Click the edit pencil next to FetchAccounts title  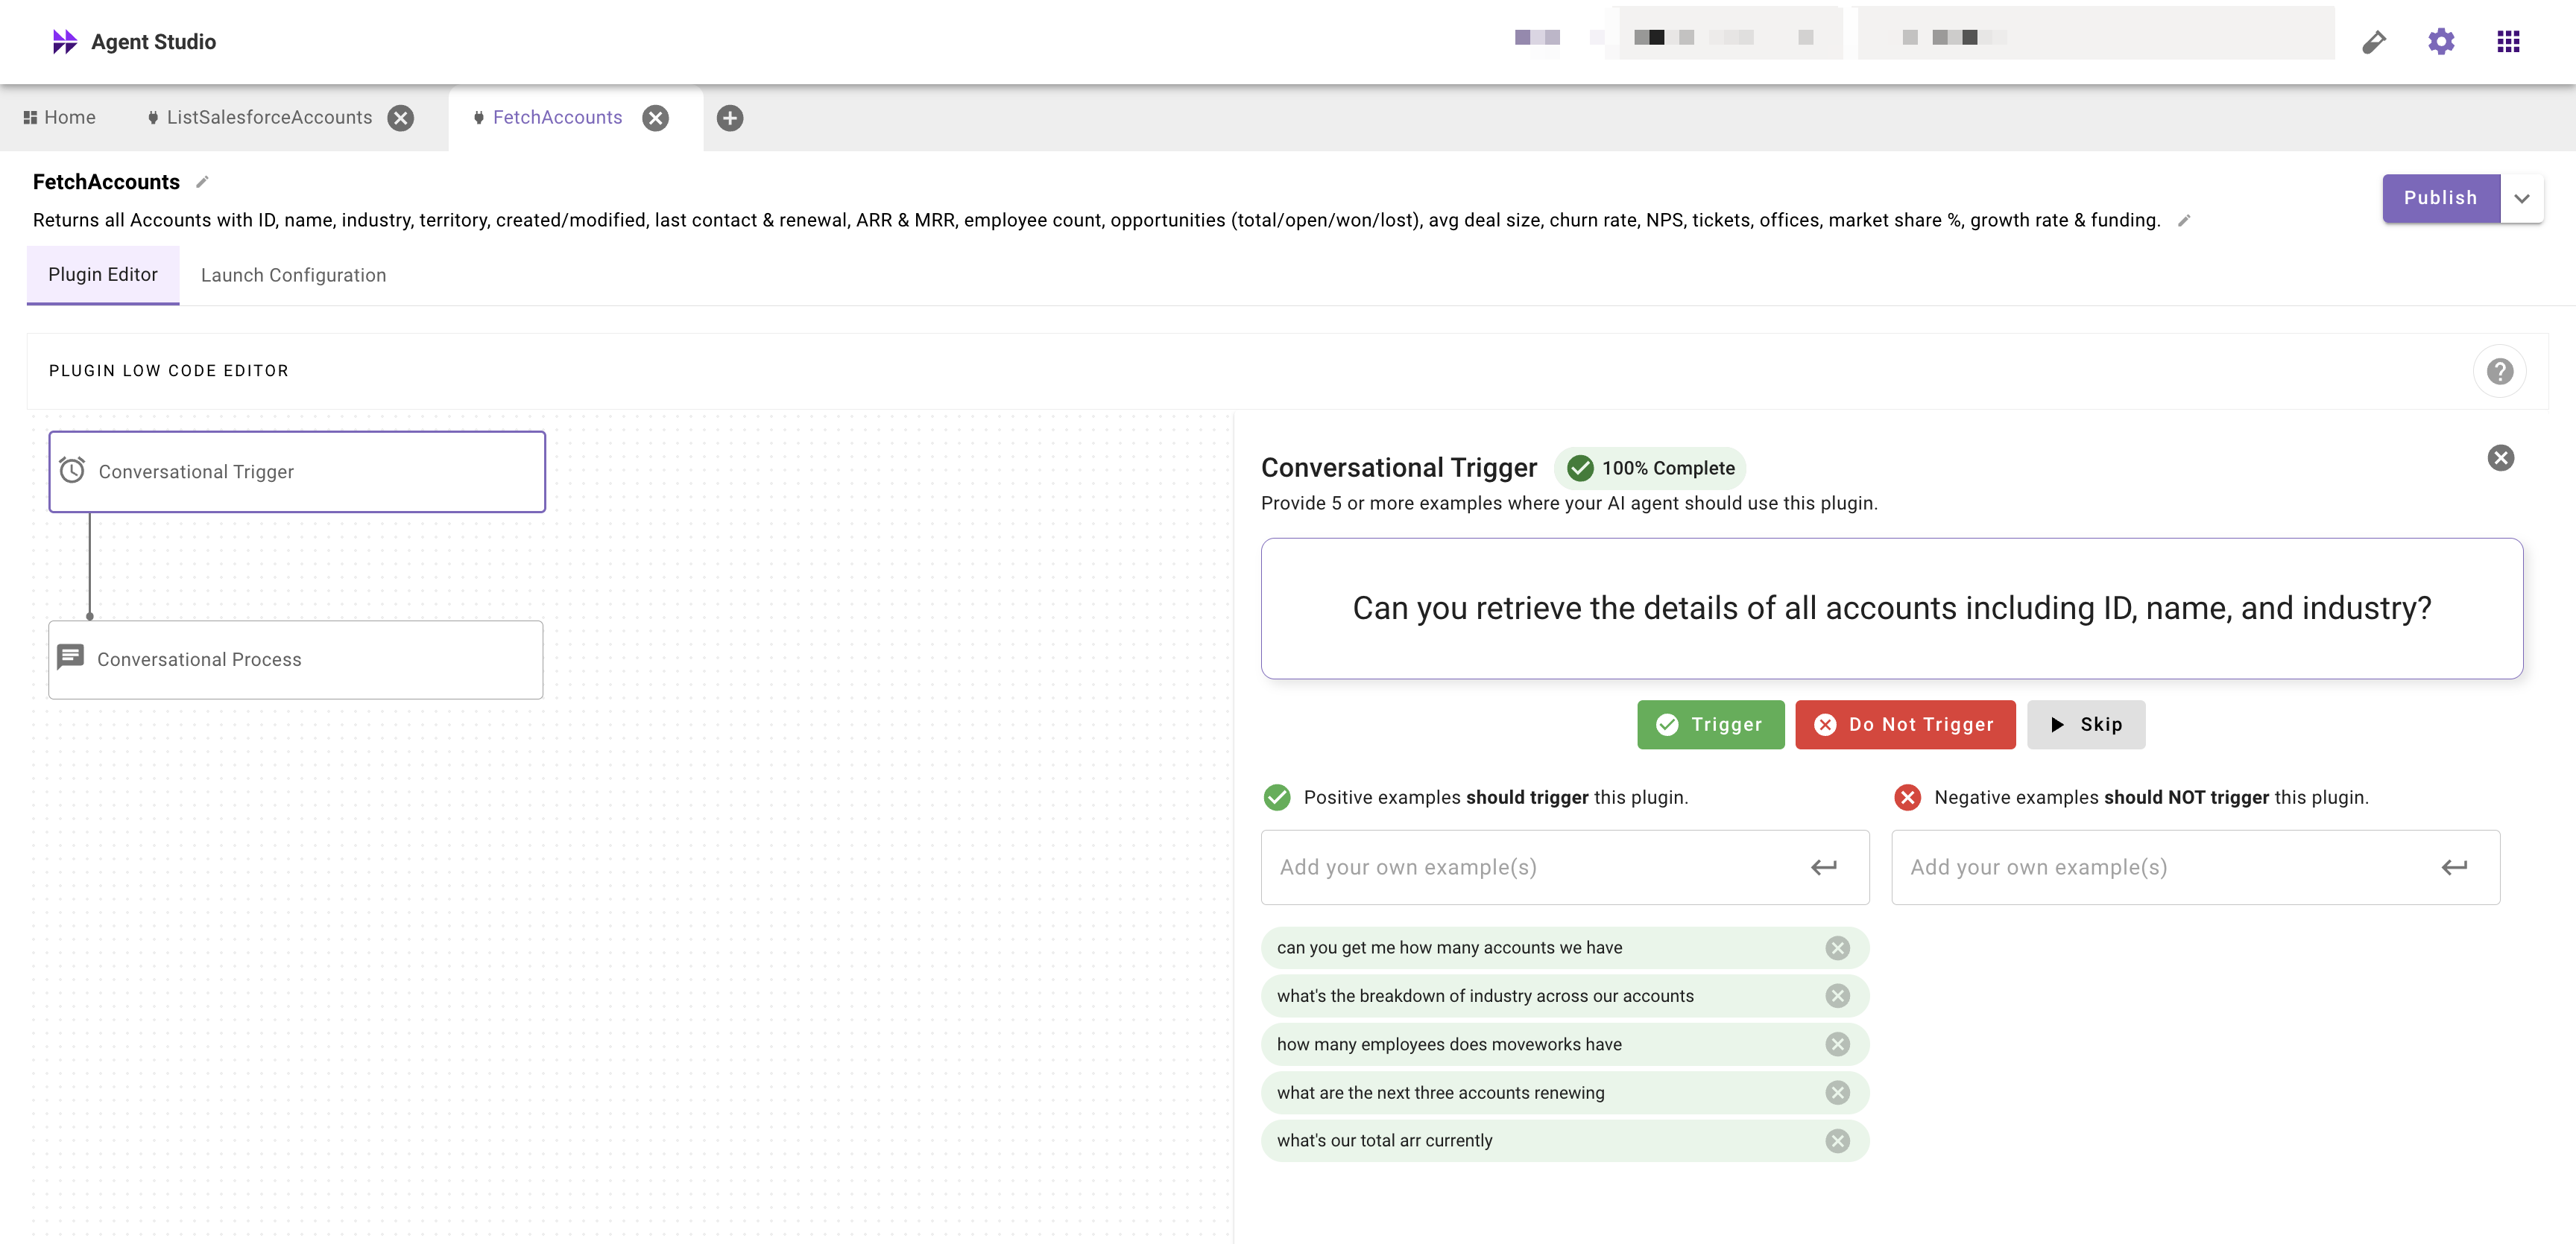point(202,182)
